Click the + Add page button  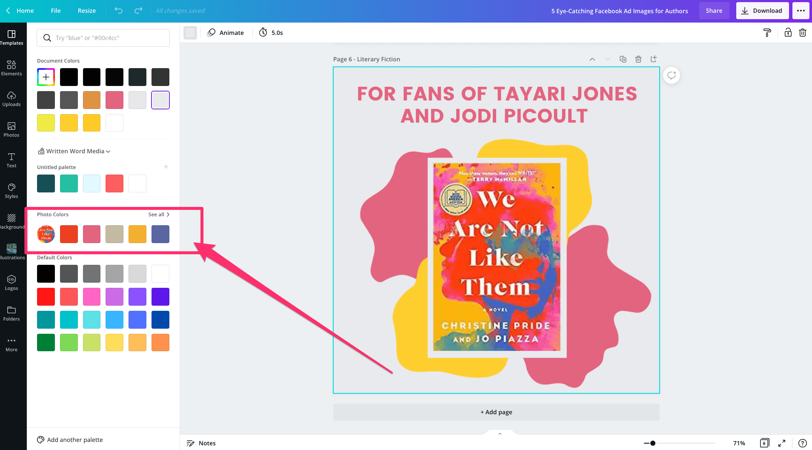(x=496, y=412)
